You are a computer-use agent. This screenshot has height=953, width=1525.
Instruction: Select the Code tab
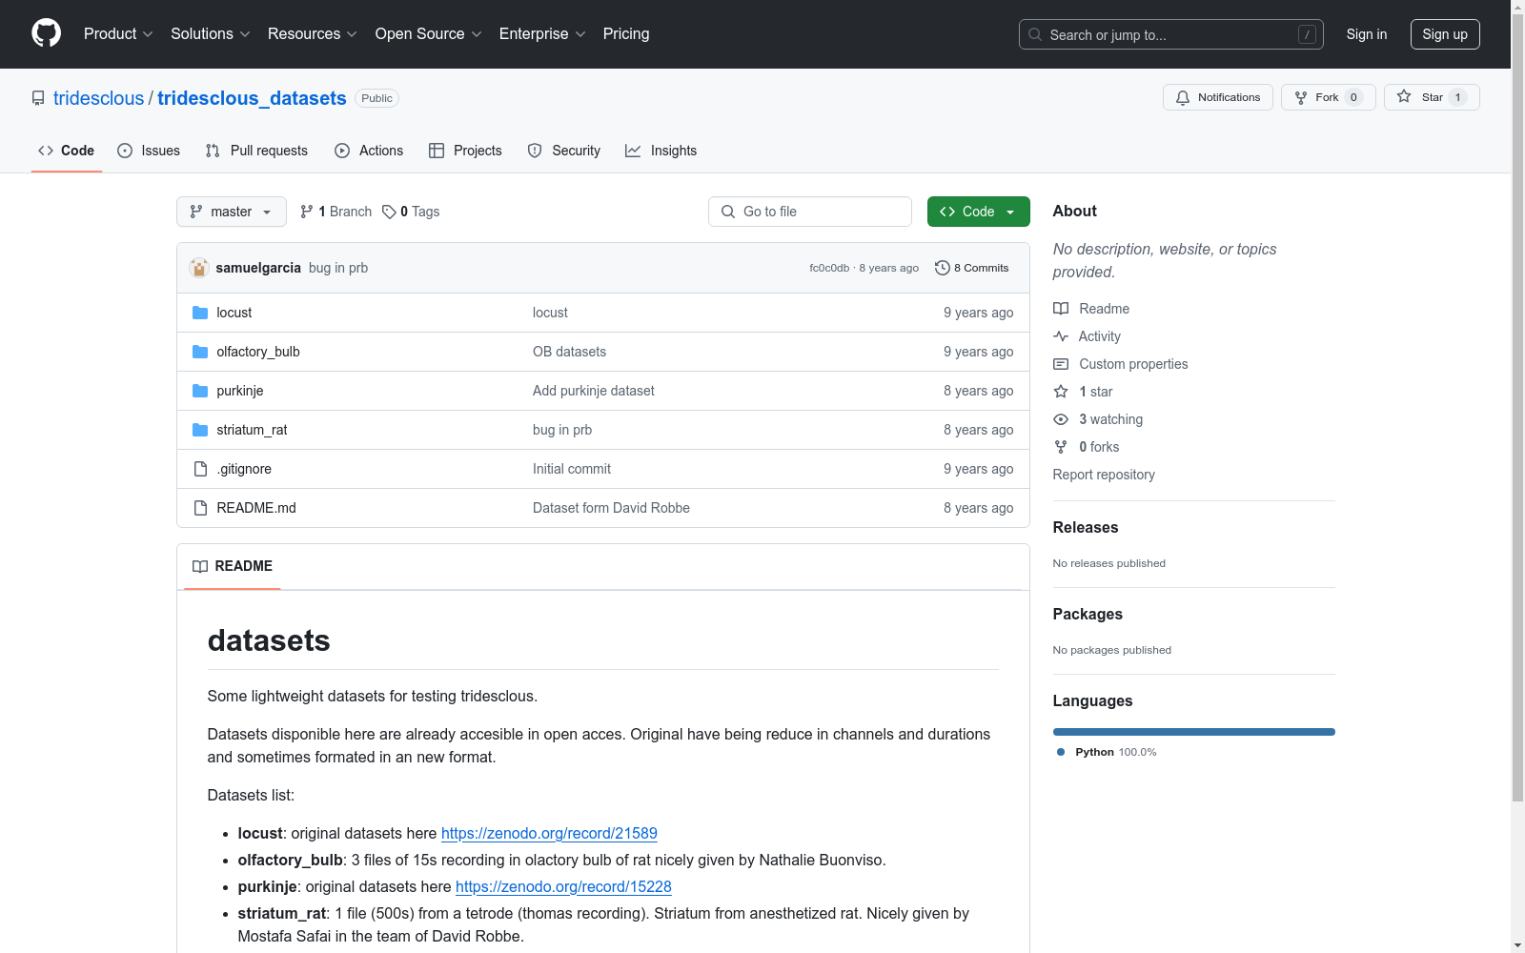click(x=67, y=151)
